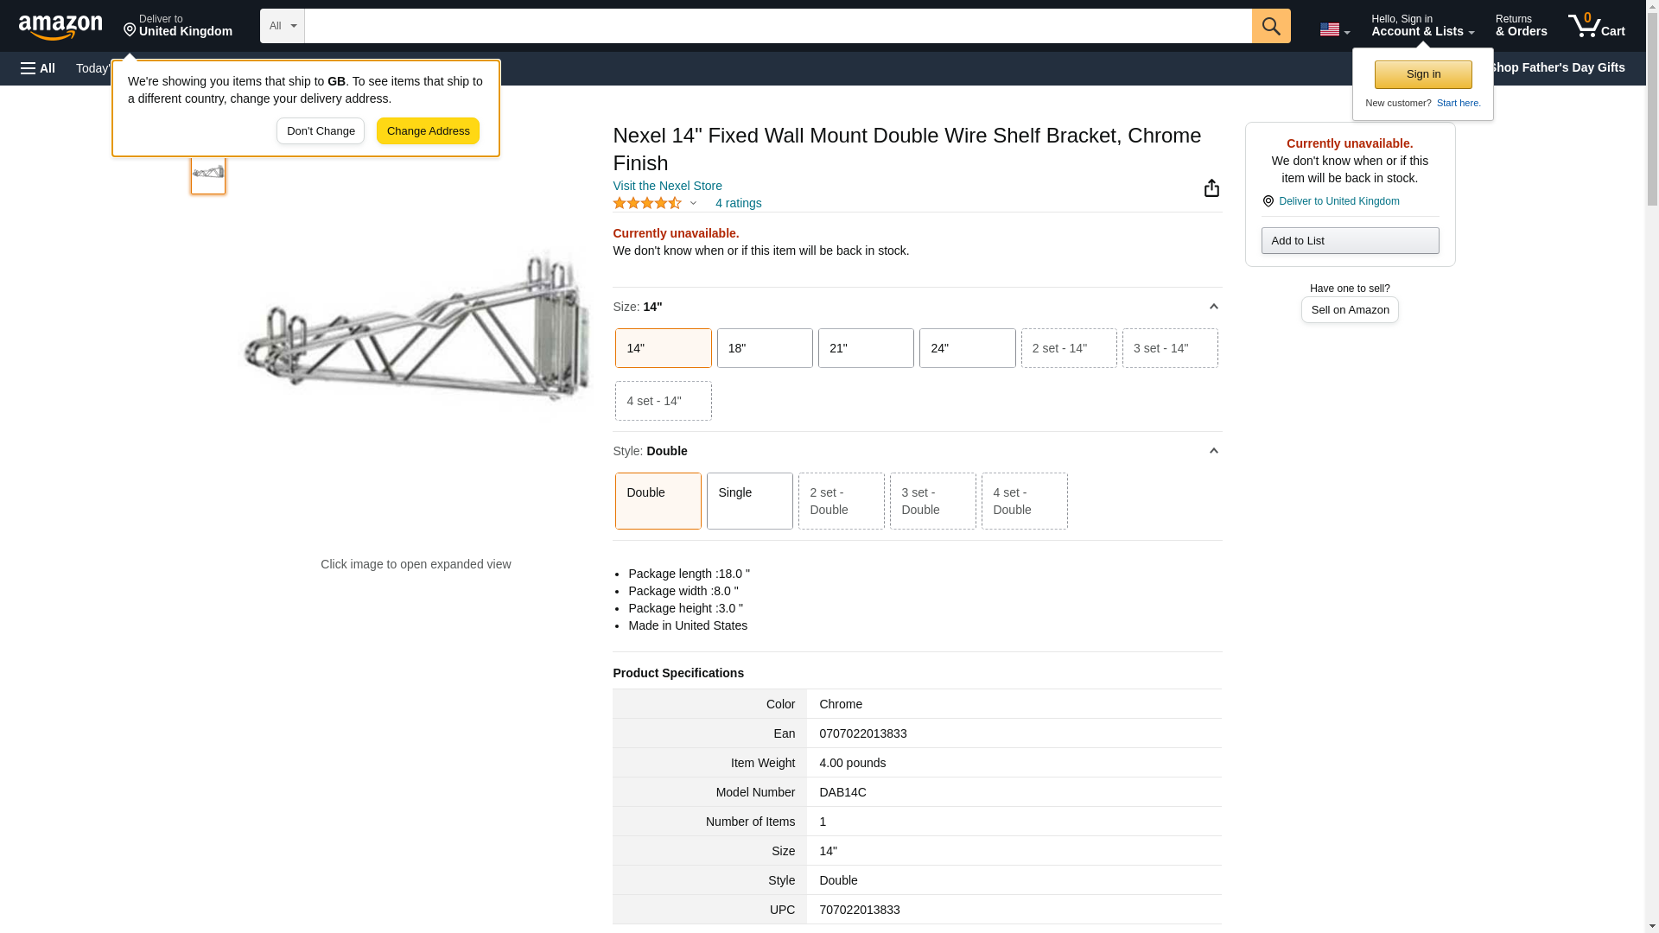Select the Single style option
Screen dimensions: 1659x933
click(749, 501)
